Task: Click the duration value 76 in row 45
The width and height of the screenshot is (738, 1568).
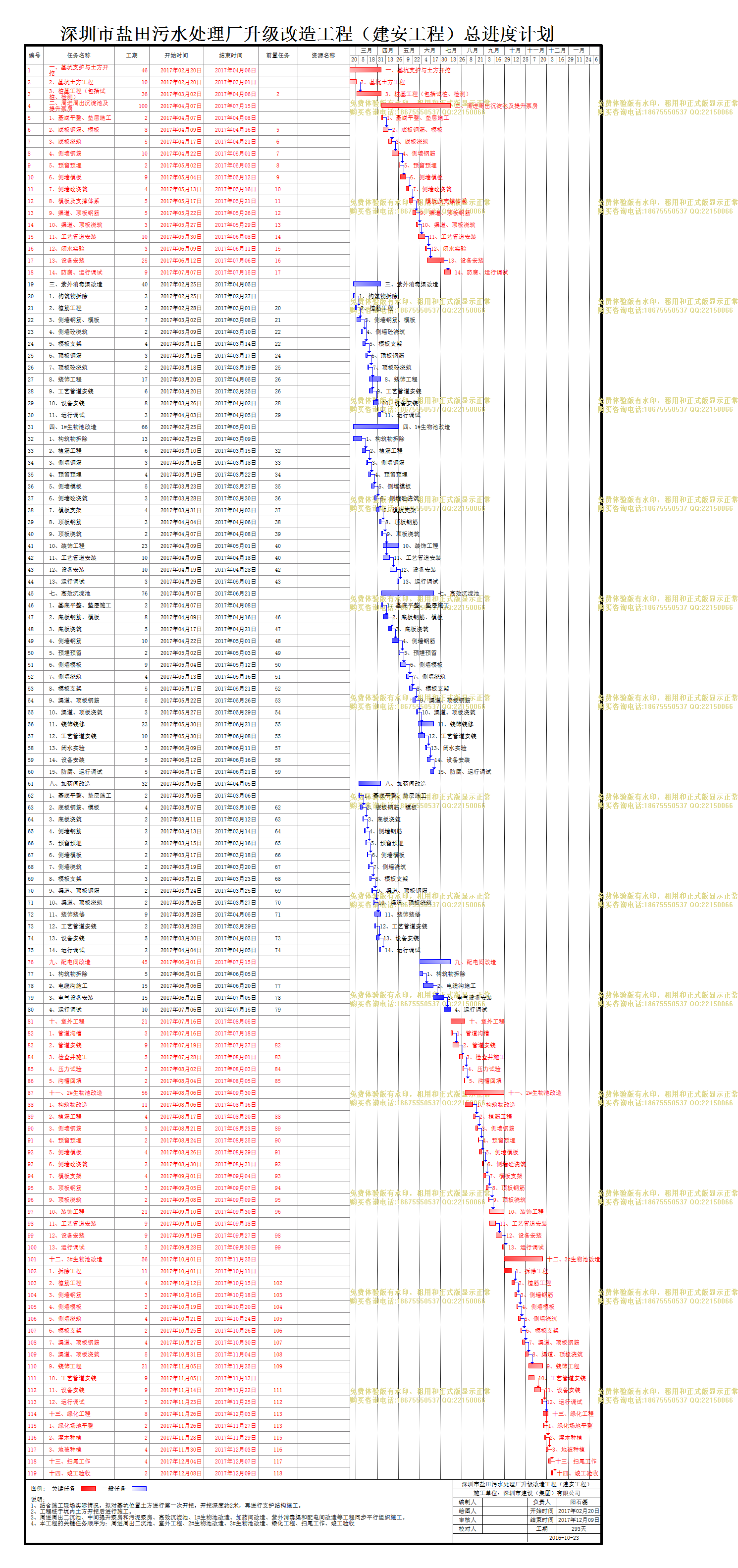Action: (x=144, y=594)
